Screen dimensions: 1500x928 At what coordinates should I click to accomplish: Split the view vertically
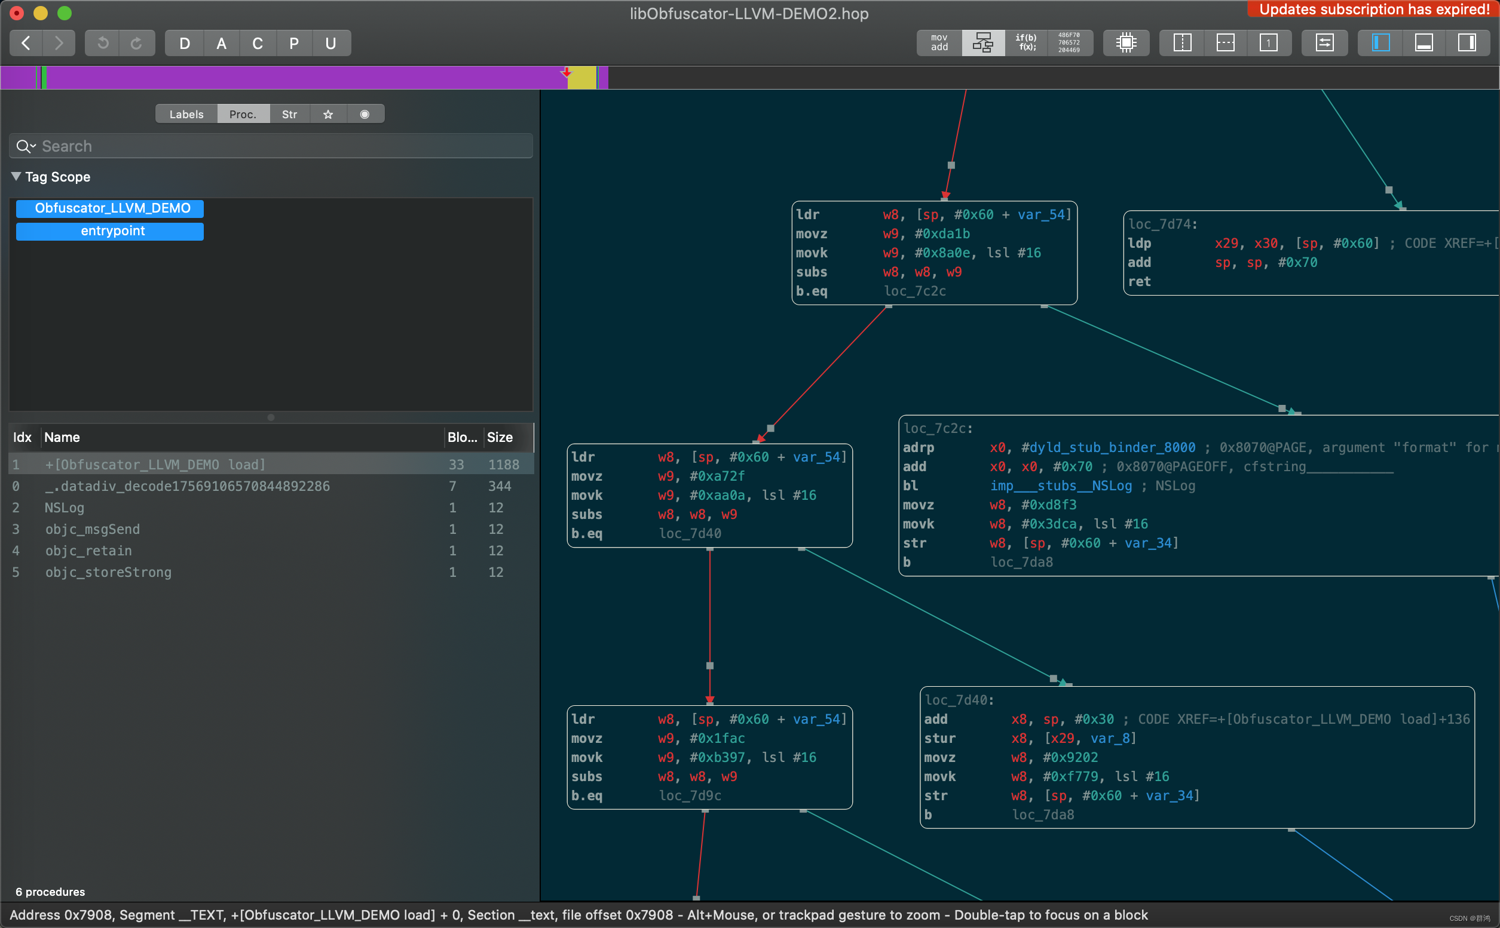tap(1182, 43)
